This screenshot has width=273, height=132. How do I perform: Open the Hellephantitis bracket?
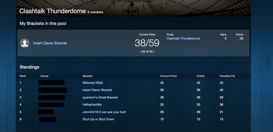[92, 104]
